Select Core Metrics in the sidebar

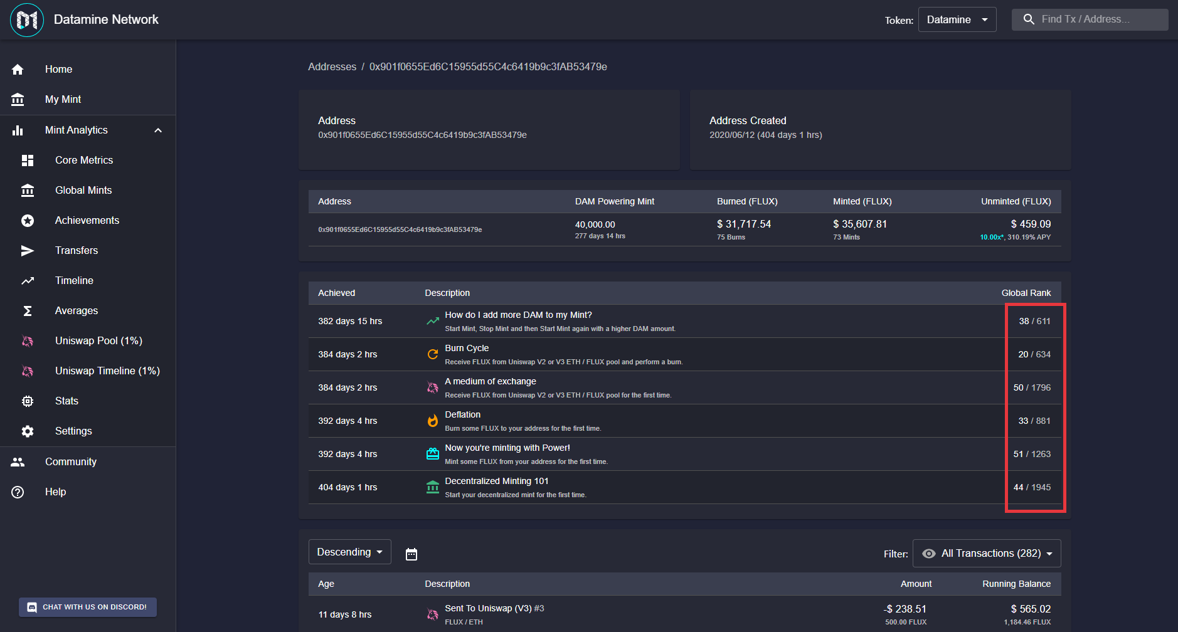point(88,161)
